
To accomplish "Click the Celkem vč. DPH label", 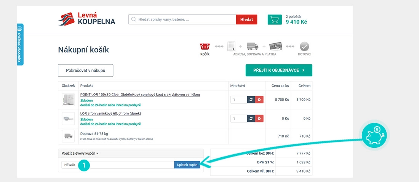I will (261, 171).
